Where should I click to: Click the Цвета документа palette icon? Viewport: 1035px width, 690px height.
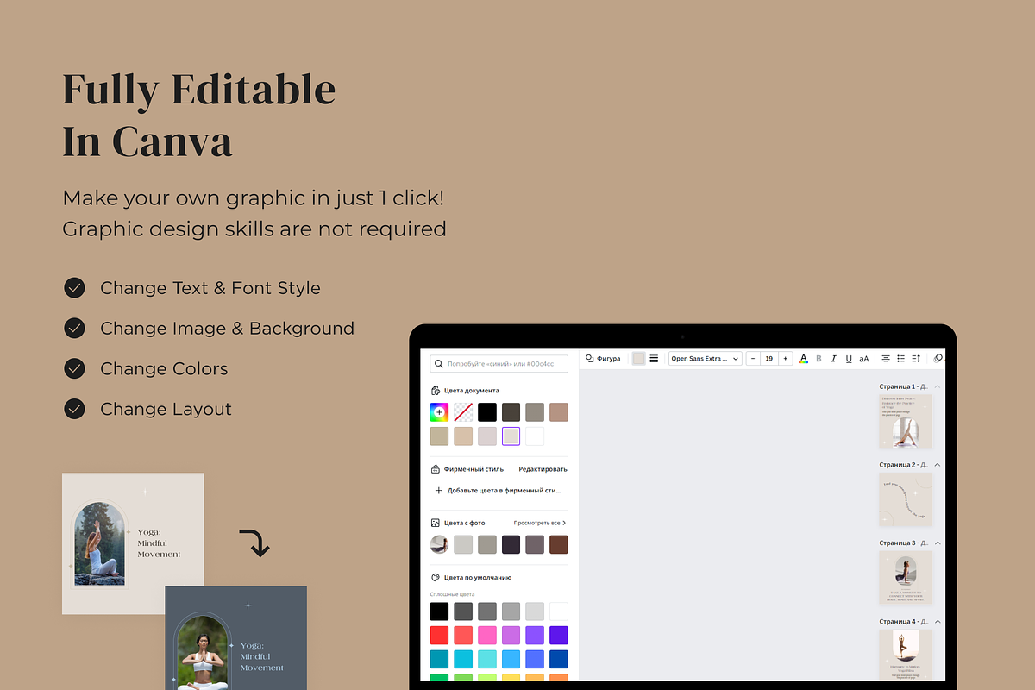436,391
